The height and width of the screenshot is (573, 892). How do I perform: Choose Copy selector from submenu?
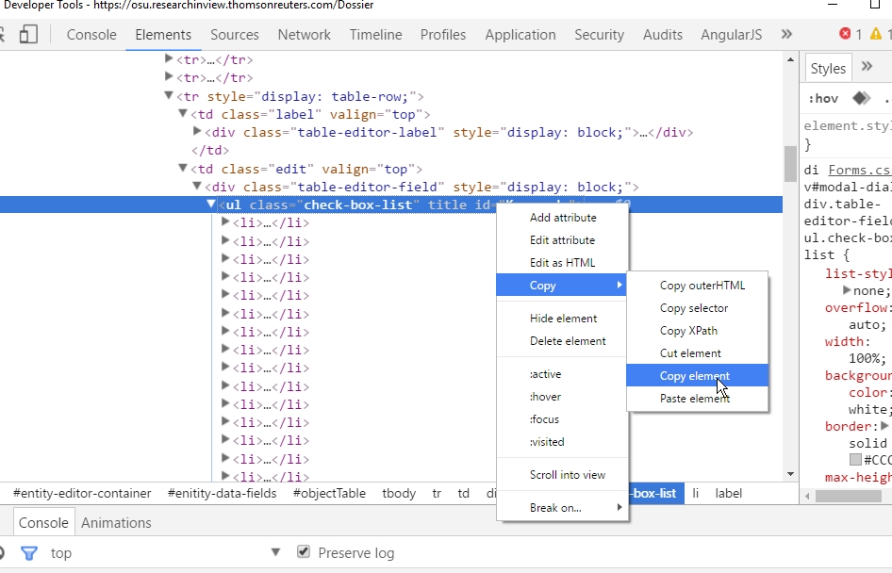click(x=698, y=308)
